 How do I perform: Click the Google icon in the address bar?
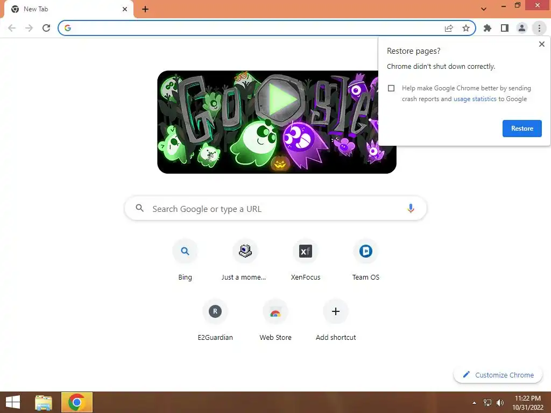tap(68, 28)
